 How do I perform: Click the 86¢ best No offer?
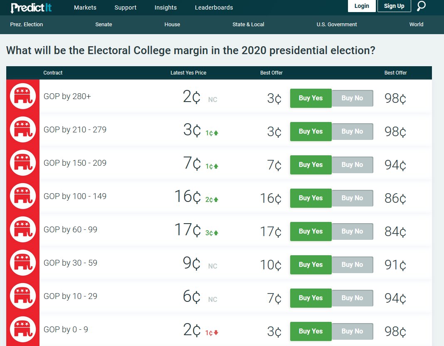pyautogui.click(x=395, y=198)
